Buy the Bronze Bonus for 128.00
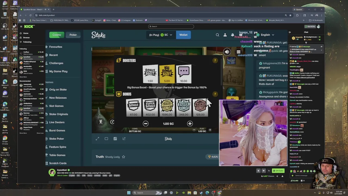Viewport: 348px width, 196px height. [200, 108]
